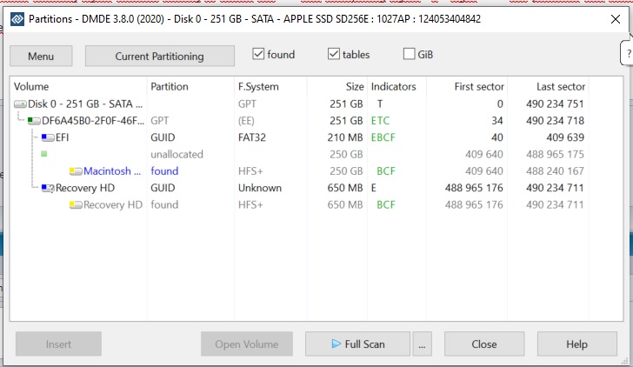Click the DF6A45B0 GPT table icon

click(34, 121)
